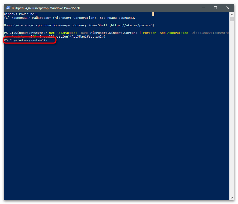Click the scroll down arrow of the console
This screenshot has width=238, height=204.
pyautogui.click(x=232, y=198)
